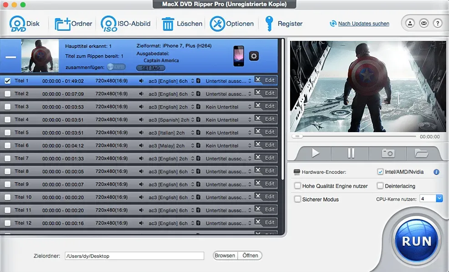Click the scissors Edit icon for Titel 5
449x272 pixels.
pyautogui.click(x=258, y=132)
